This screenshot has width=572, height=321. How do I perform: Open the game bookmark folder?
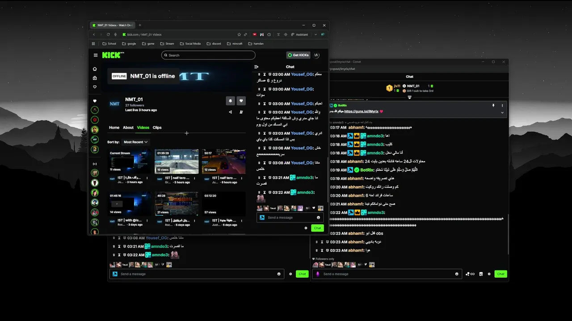click(148, 44)
